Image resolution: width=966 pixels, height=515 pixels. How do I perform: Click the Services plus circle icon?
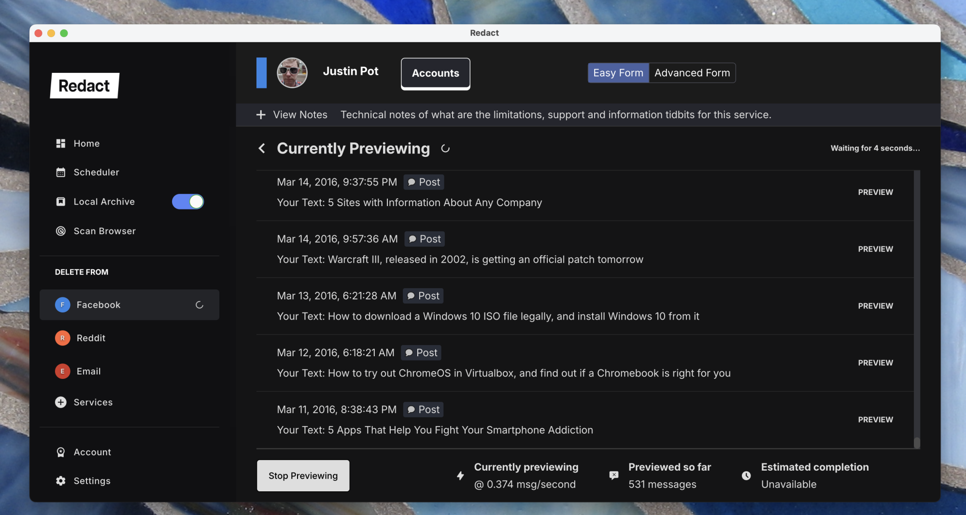[60, 402]
